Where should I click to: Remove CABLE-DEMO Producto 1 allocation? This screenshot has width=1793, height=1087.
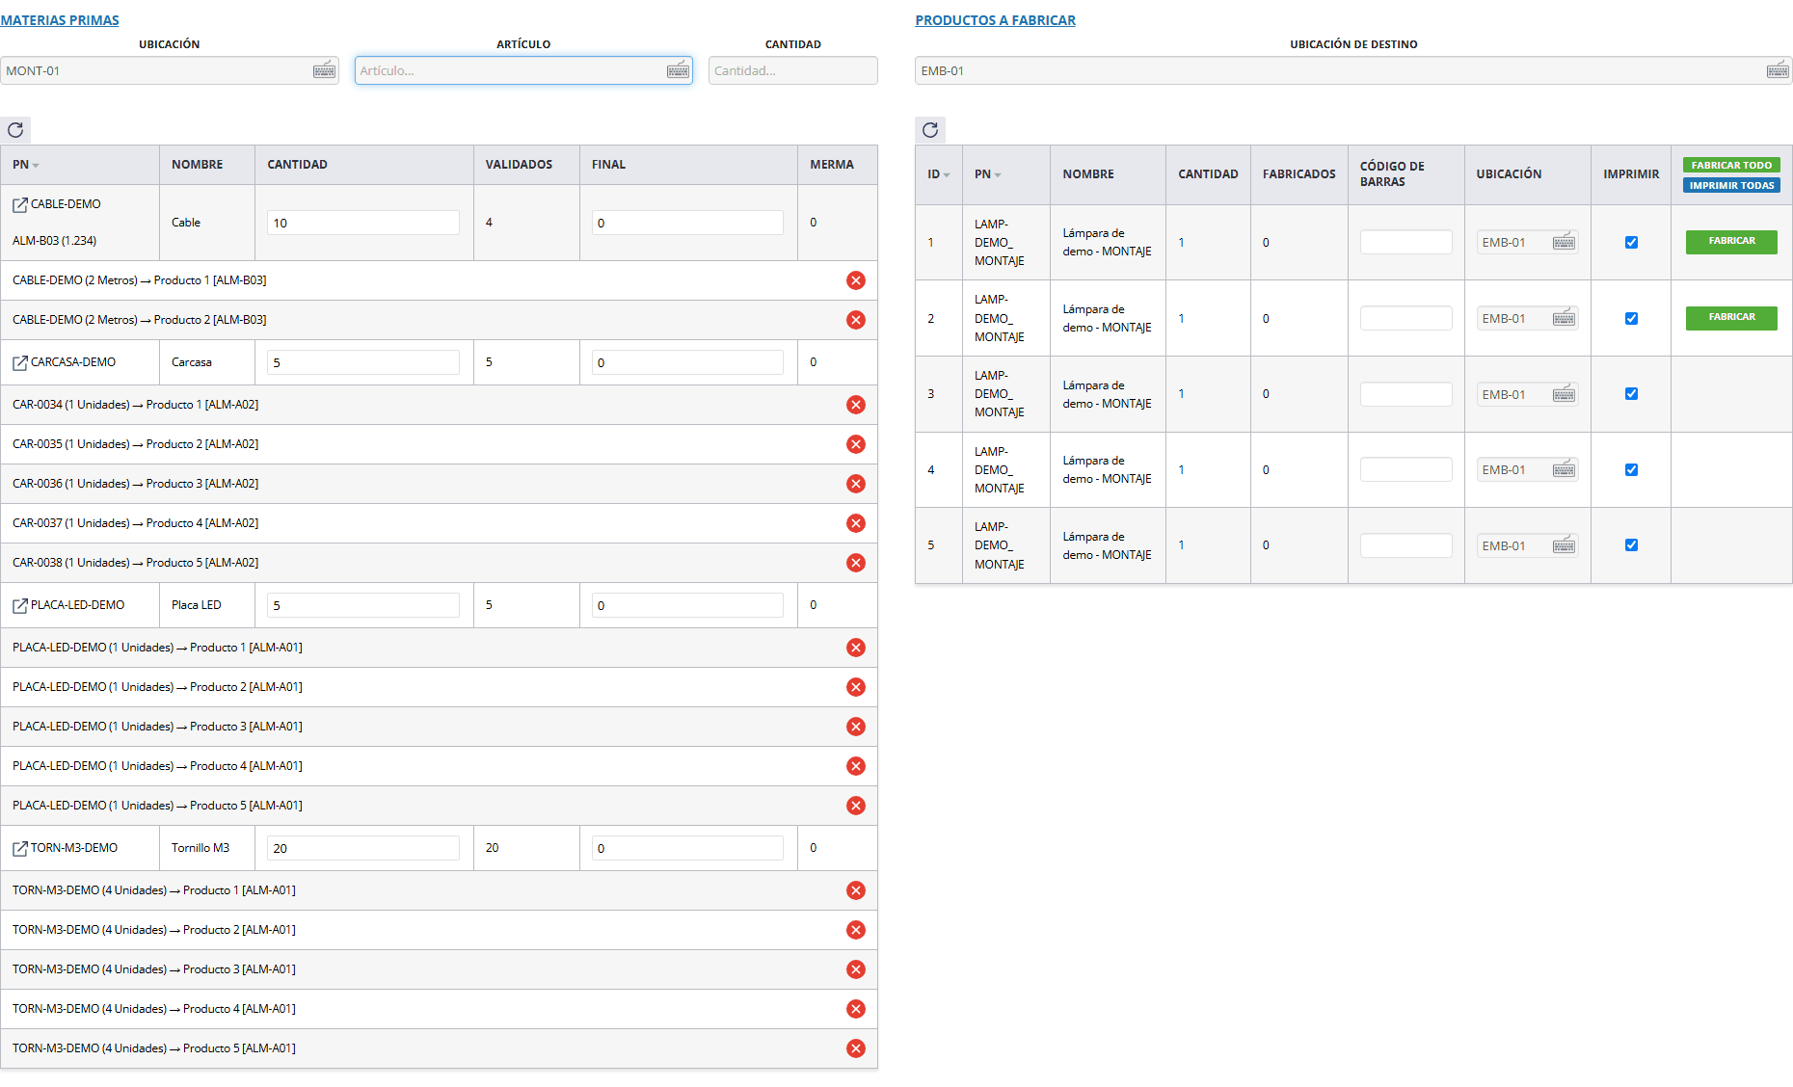[x=856, y=280]
